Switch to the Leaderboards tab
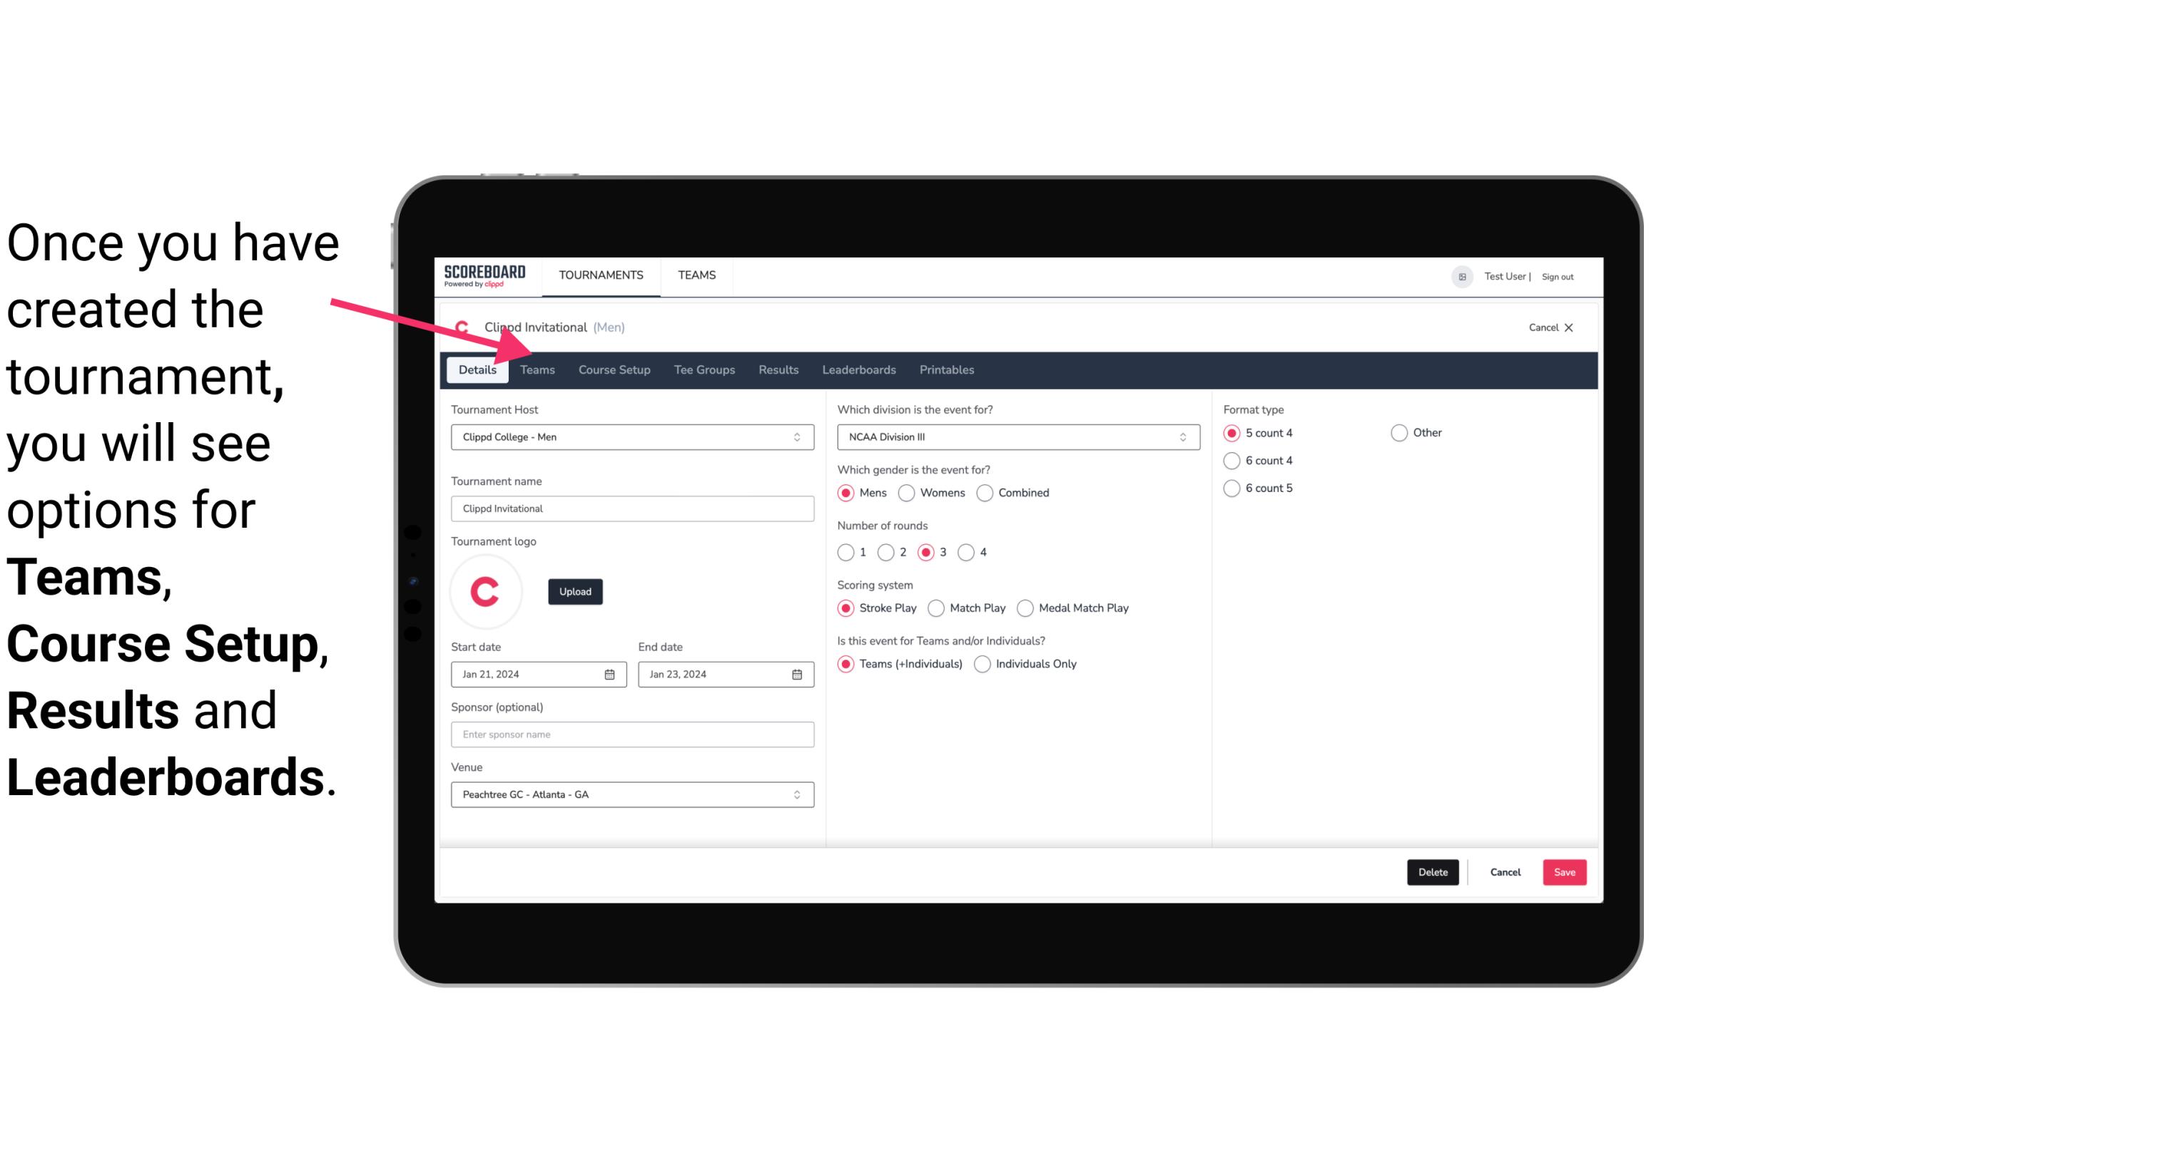The width and height of the screenshot is (2159, 1161). (858, 369)
